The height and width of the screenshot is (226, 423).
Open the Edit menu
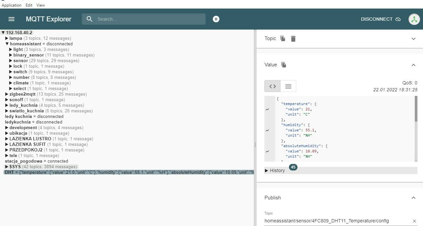[29, 5]
